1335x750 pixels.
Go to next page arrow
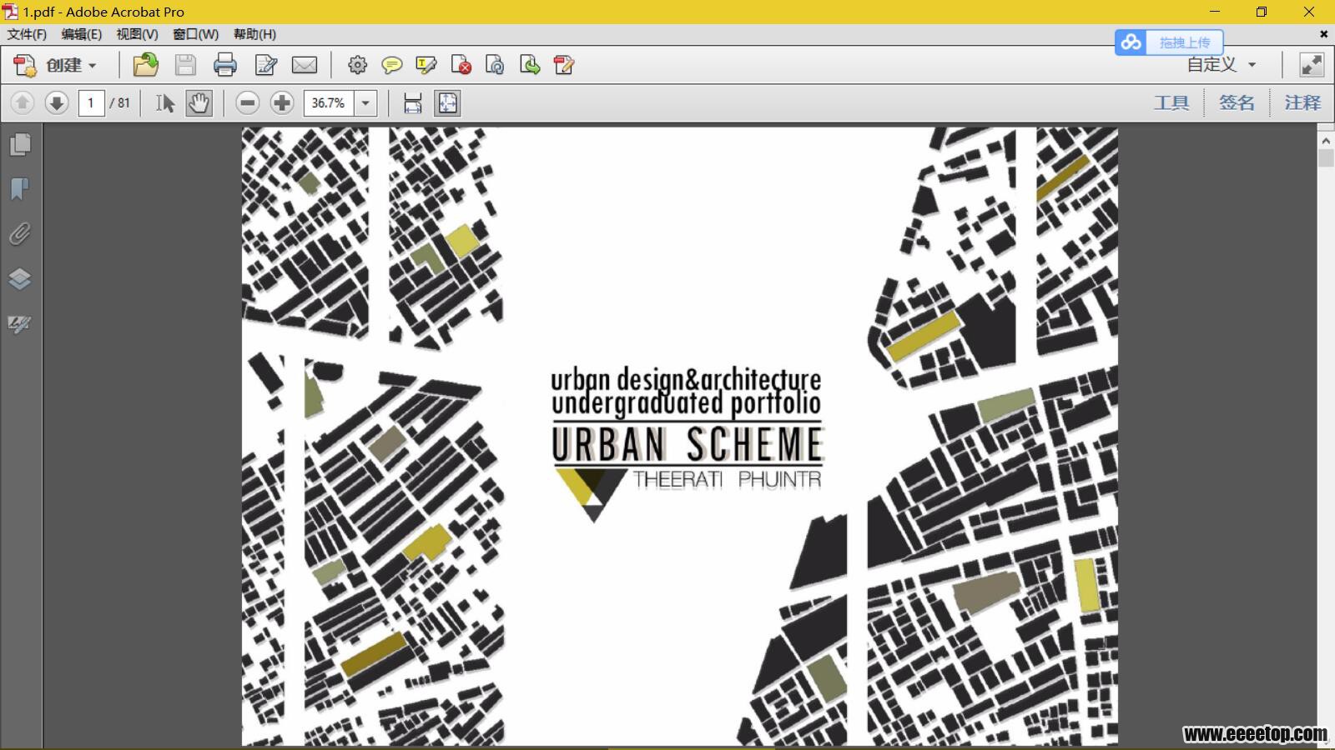[57, 103]
